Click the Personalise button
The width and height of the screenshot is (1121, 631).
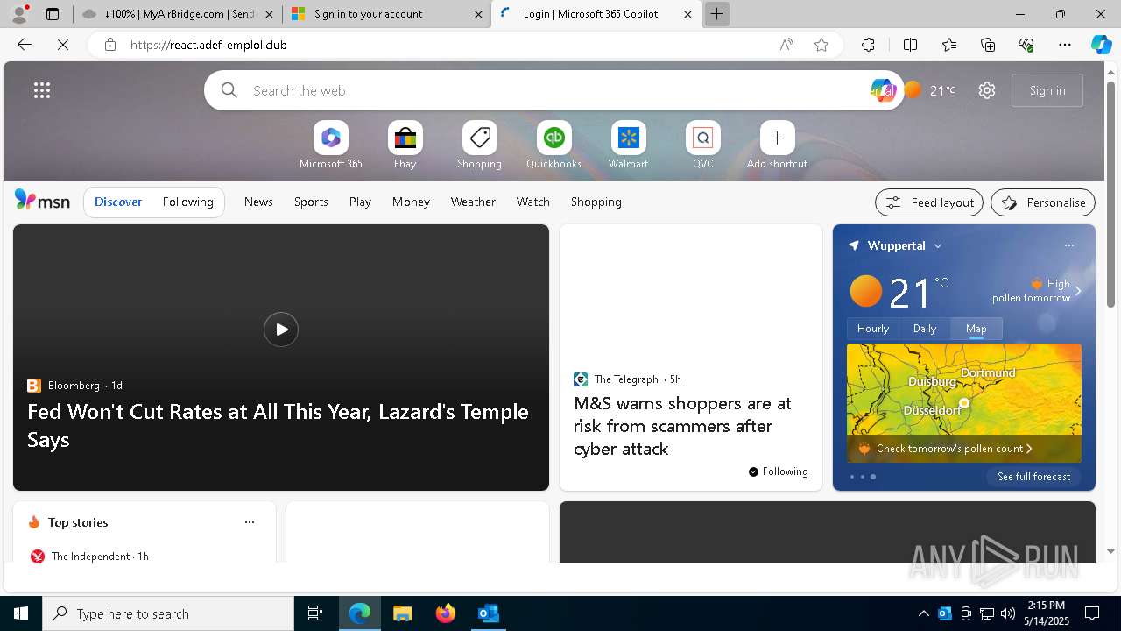(1043, 202)
